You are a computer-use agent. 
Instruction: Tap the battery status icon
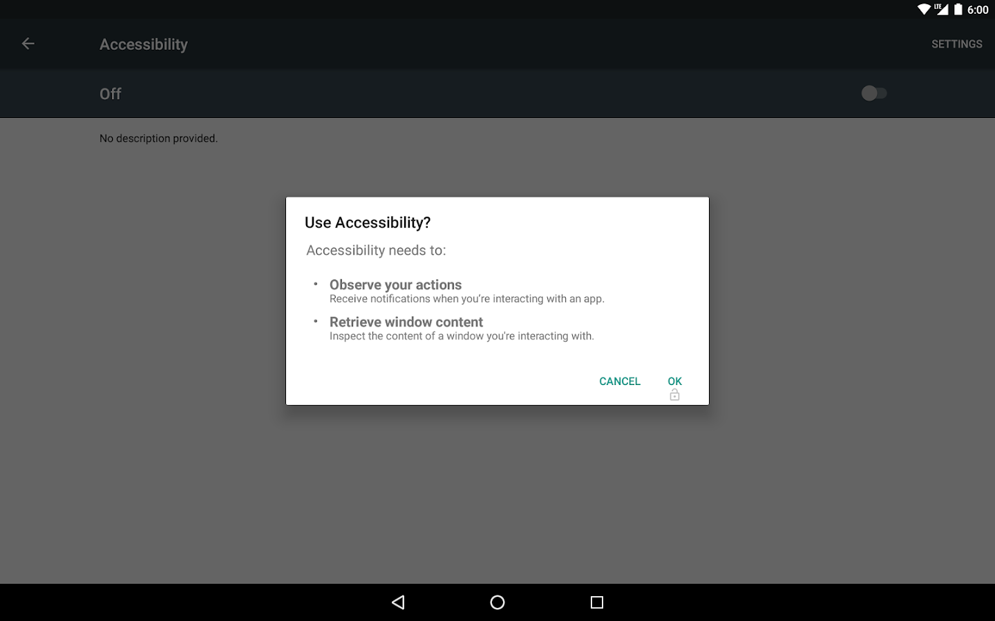tap(958, 10)
